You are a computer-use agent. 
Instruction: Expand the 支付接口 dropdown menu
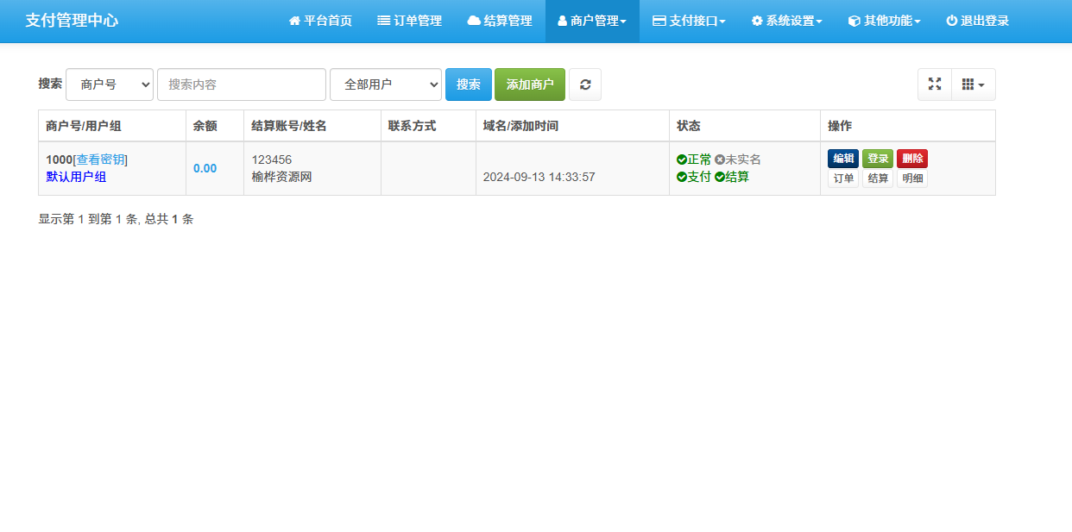pyautogui.click(x=689, y=21)
